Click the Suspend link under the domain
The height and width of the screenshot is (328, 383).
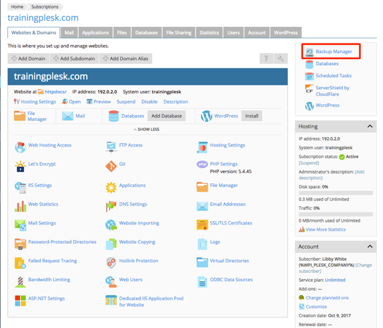(x=126, y=101)
